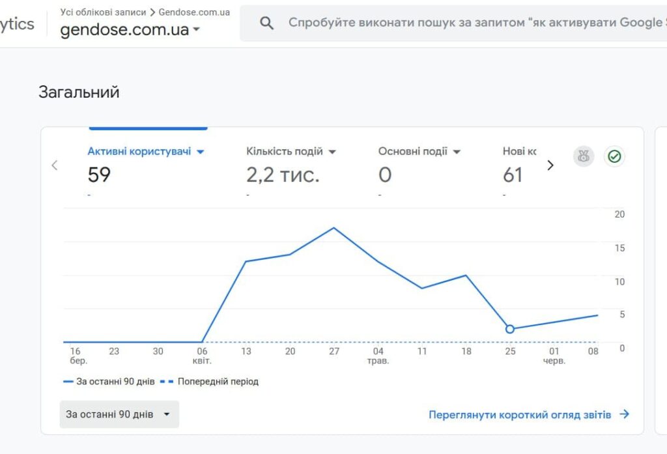Click the next metrics right arrow
The height and width of the screenshot is (454, 667).
click(550, 165)
